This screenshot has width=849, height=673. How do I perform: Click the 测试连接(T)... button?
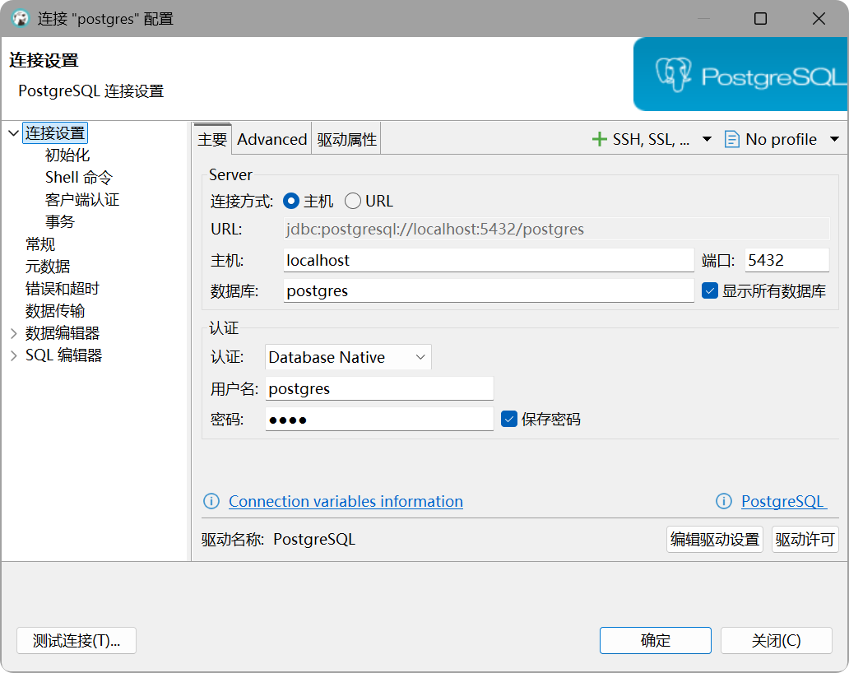coord(77,641)
